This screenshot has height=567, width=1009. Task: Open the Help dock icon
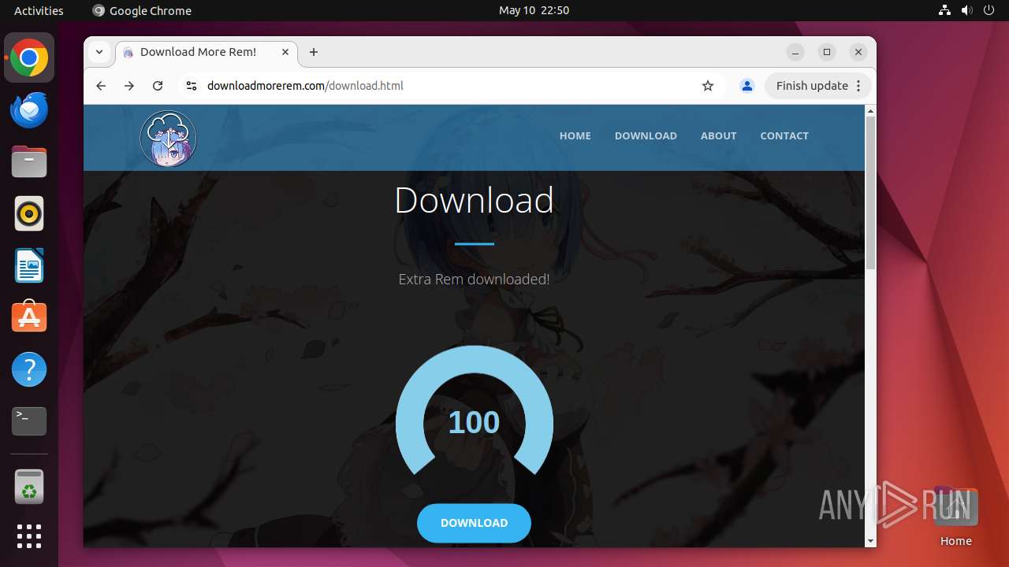click(29, 369)
